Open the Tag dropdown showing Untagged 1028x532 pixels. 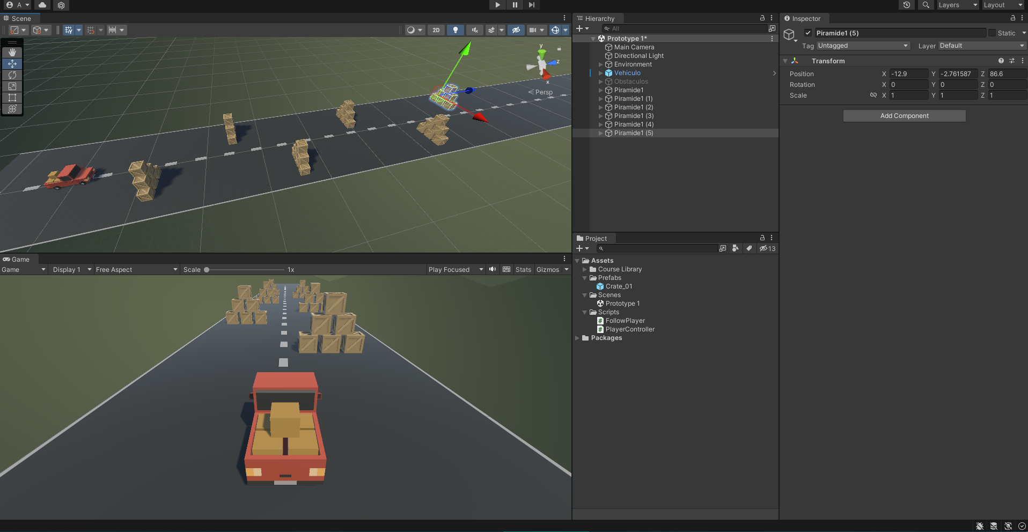[863, 46]
